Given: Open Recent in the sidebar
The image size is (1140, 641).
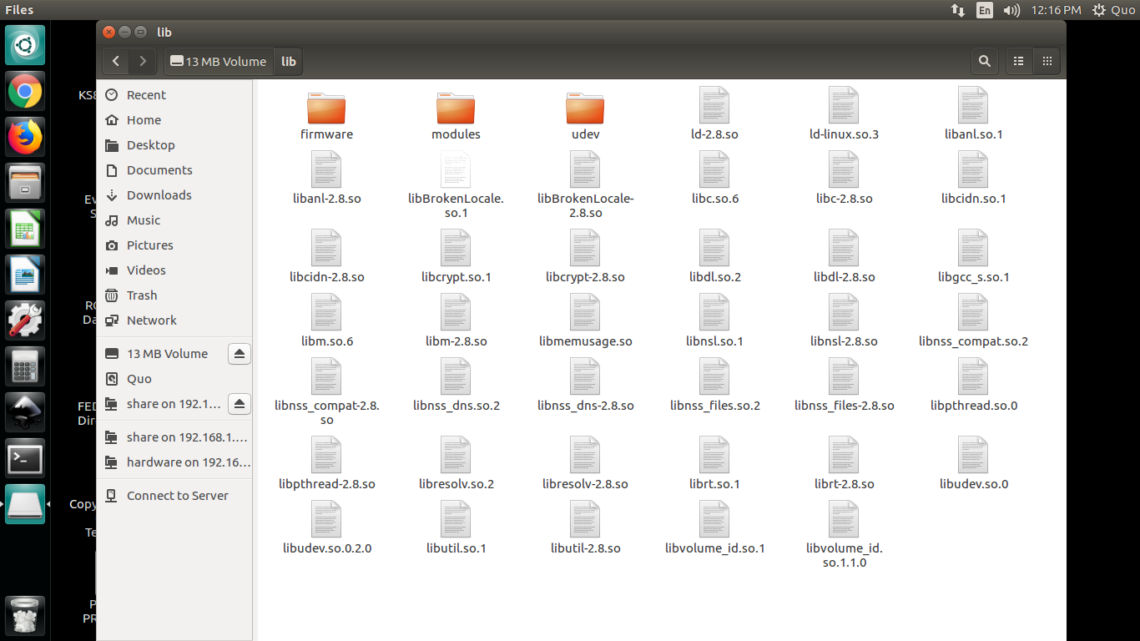Looking at the screenshot, I should [146, 95].
